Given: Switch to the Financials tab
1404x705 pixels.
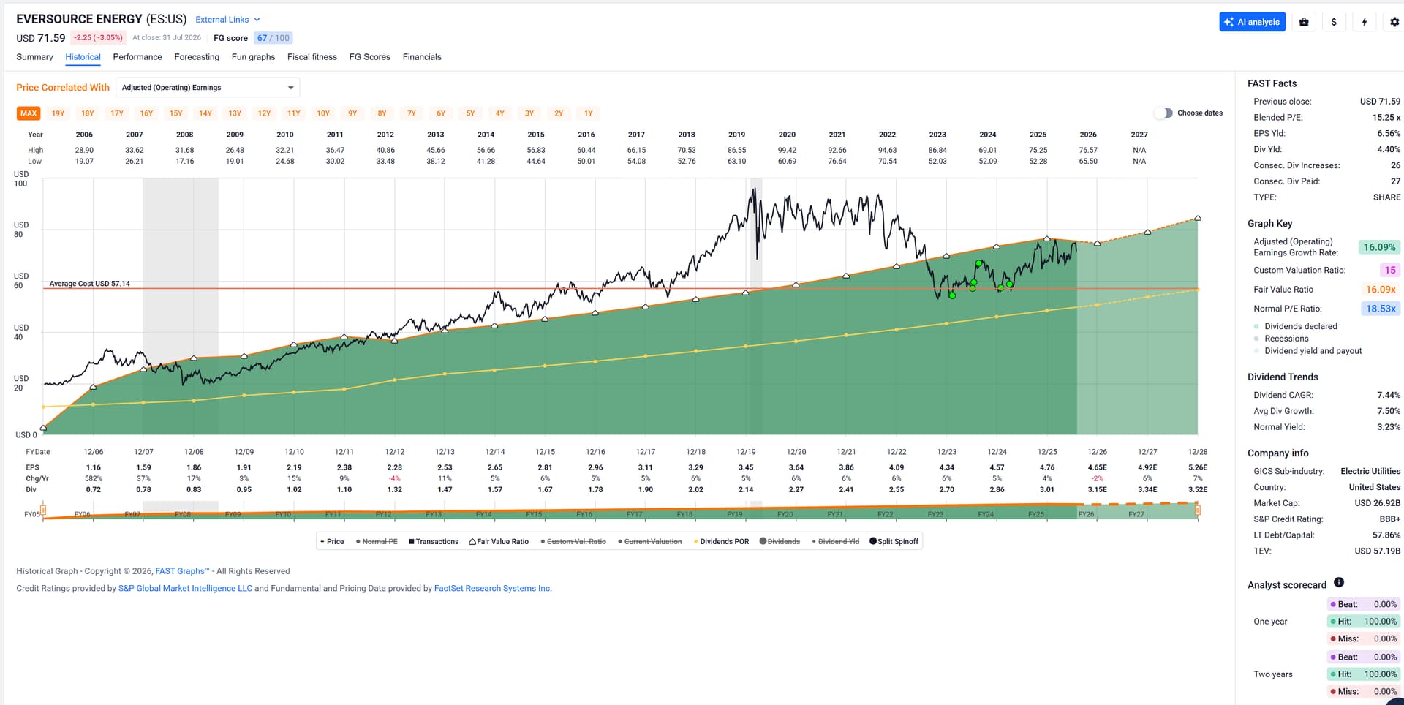Looking at the screenshot, I should point(422,57).
